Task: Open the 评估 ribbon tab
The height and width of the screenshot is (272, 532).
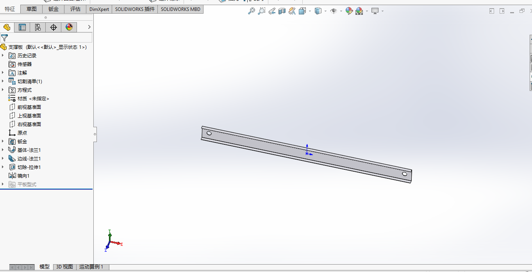Action: (x=75, y=9)
